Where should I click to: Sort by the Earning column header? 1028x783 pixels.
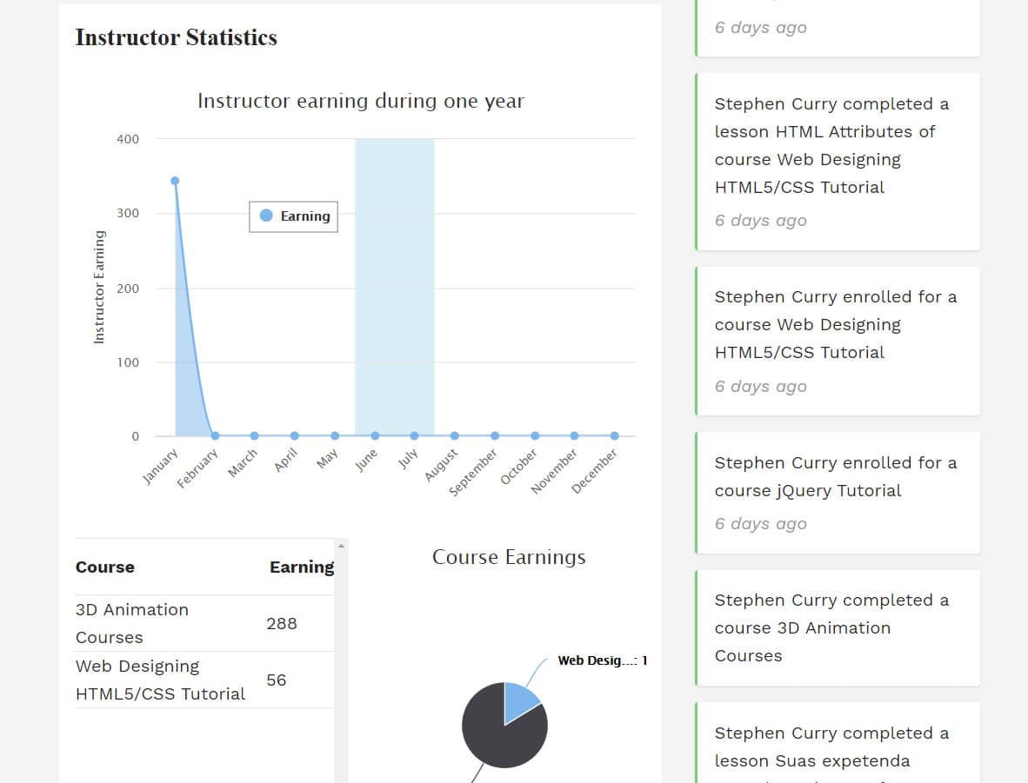(x=301, y=567)
